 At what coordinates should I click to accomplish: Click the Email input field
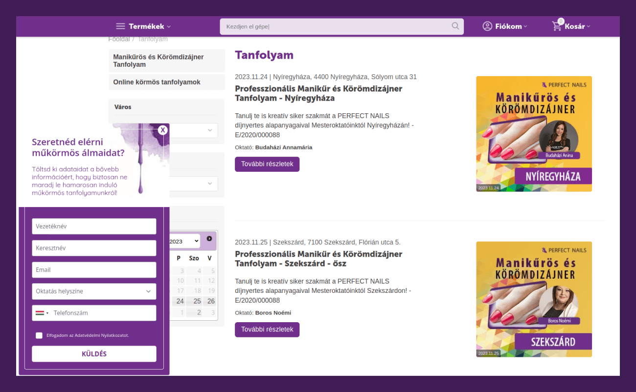94,270
